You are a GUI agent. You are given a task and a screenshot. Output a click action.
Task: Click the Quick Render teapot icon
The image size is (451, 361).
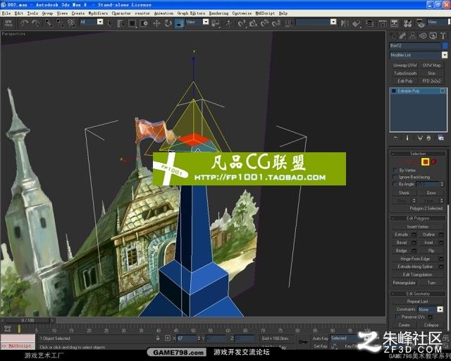[x=421, y=23]
